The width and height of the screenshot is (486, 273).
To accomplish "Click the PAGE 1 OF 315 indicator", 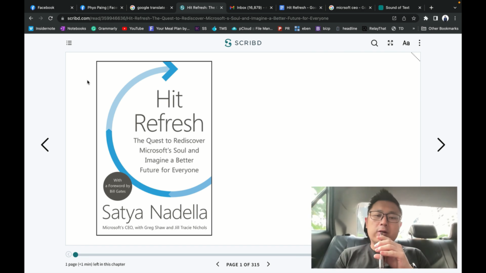I will tap(243, 264).
